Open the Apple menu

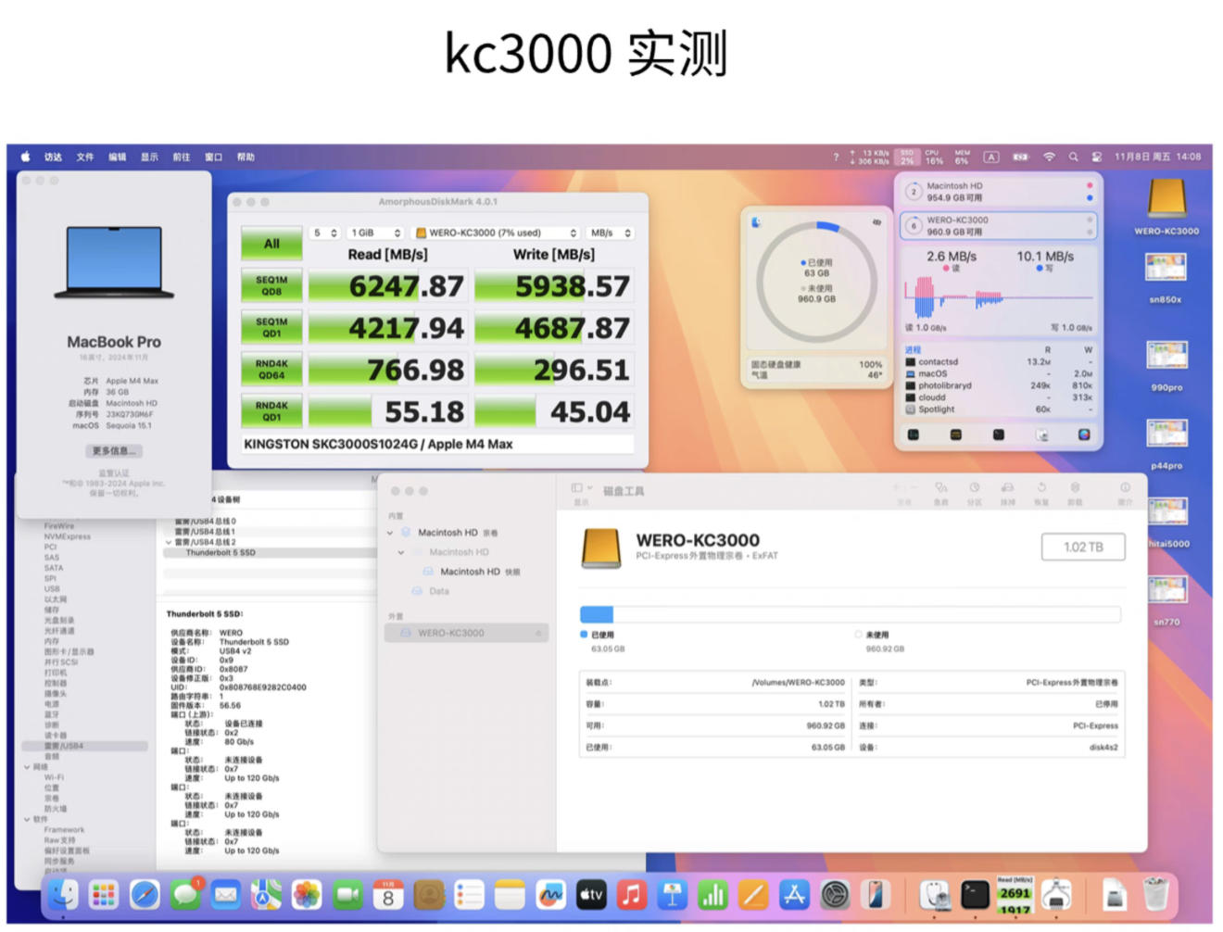tap(26, 157)
